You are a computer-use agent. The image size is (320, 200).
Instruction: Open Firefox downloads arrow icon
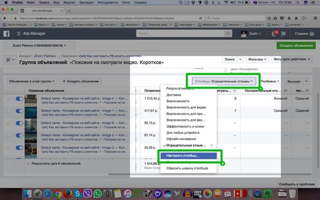pos(289,18)
